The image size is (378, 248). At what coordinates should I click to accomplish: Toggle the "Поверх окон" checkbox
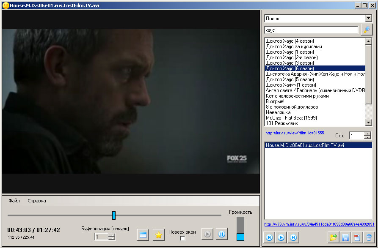[x=183, y=238]
